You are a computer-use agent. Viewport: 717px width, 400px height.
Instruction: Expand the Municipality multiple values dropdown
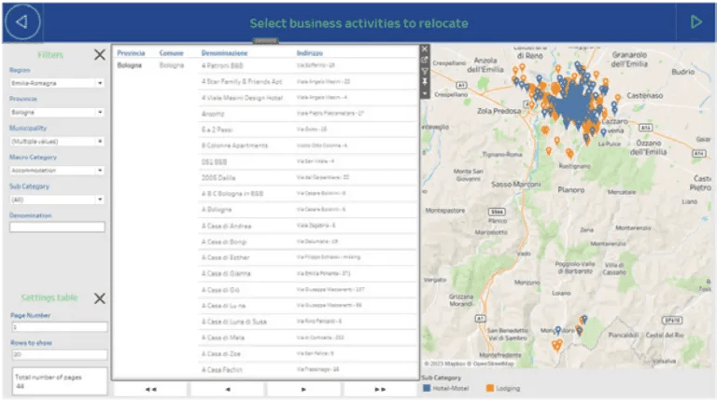(57, 142)
